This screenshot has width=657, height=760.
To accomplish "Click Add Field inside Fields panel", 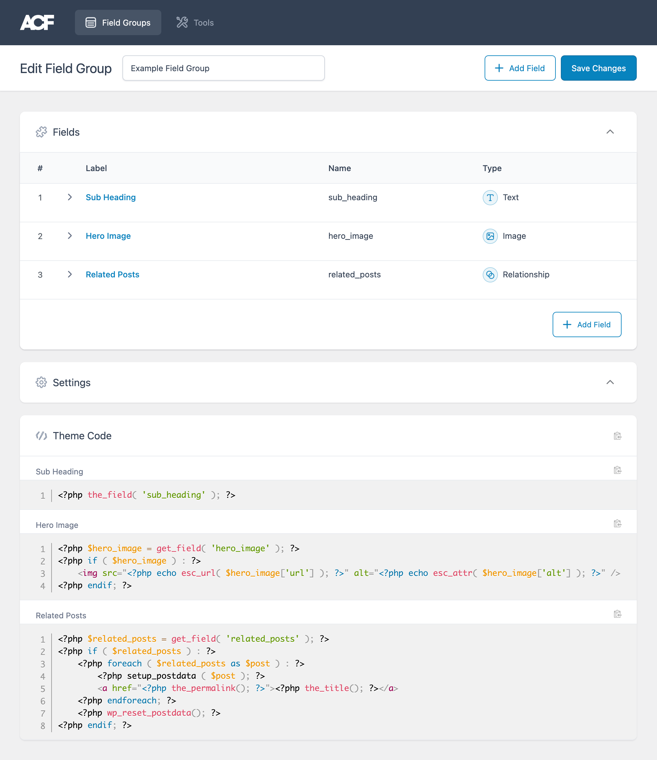I will tap(586, 324).
